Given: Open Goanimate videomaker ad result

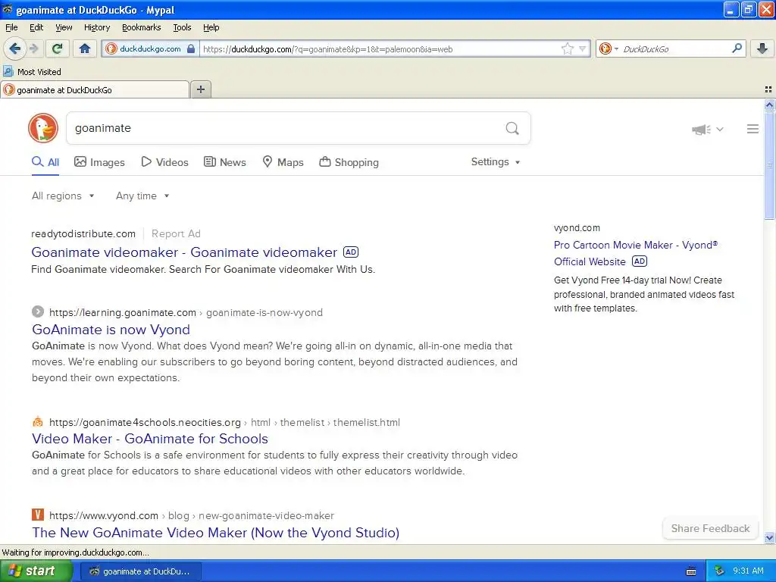Looking at the screenshot, I should click(x=184, y=252).
